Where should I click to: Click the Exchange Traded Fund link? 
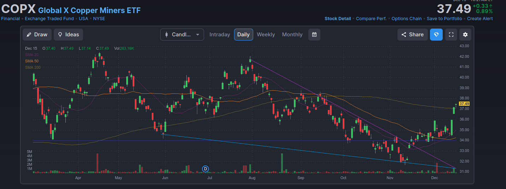click(49, 19)
